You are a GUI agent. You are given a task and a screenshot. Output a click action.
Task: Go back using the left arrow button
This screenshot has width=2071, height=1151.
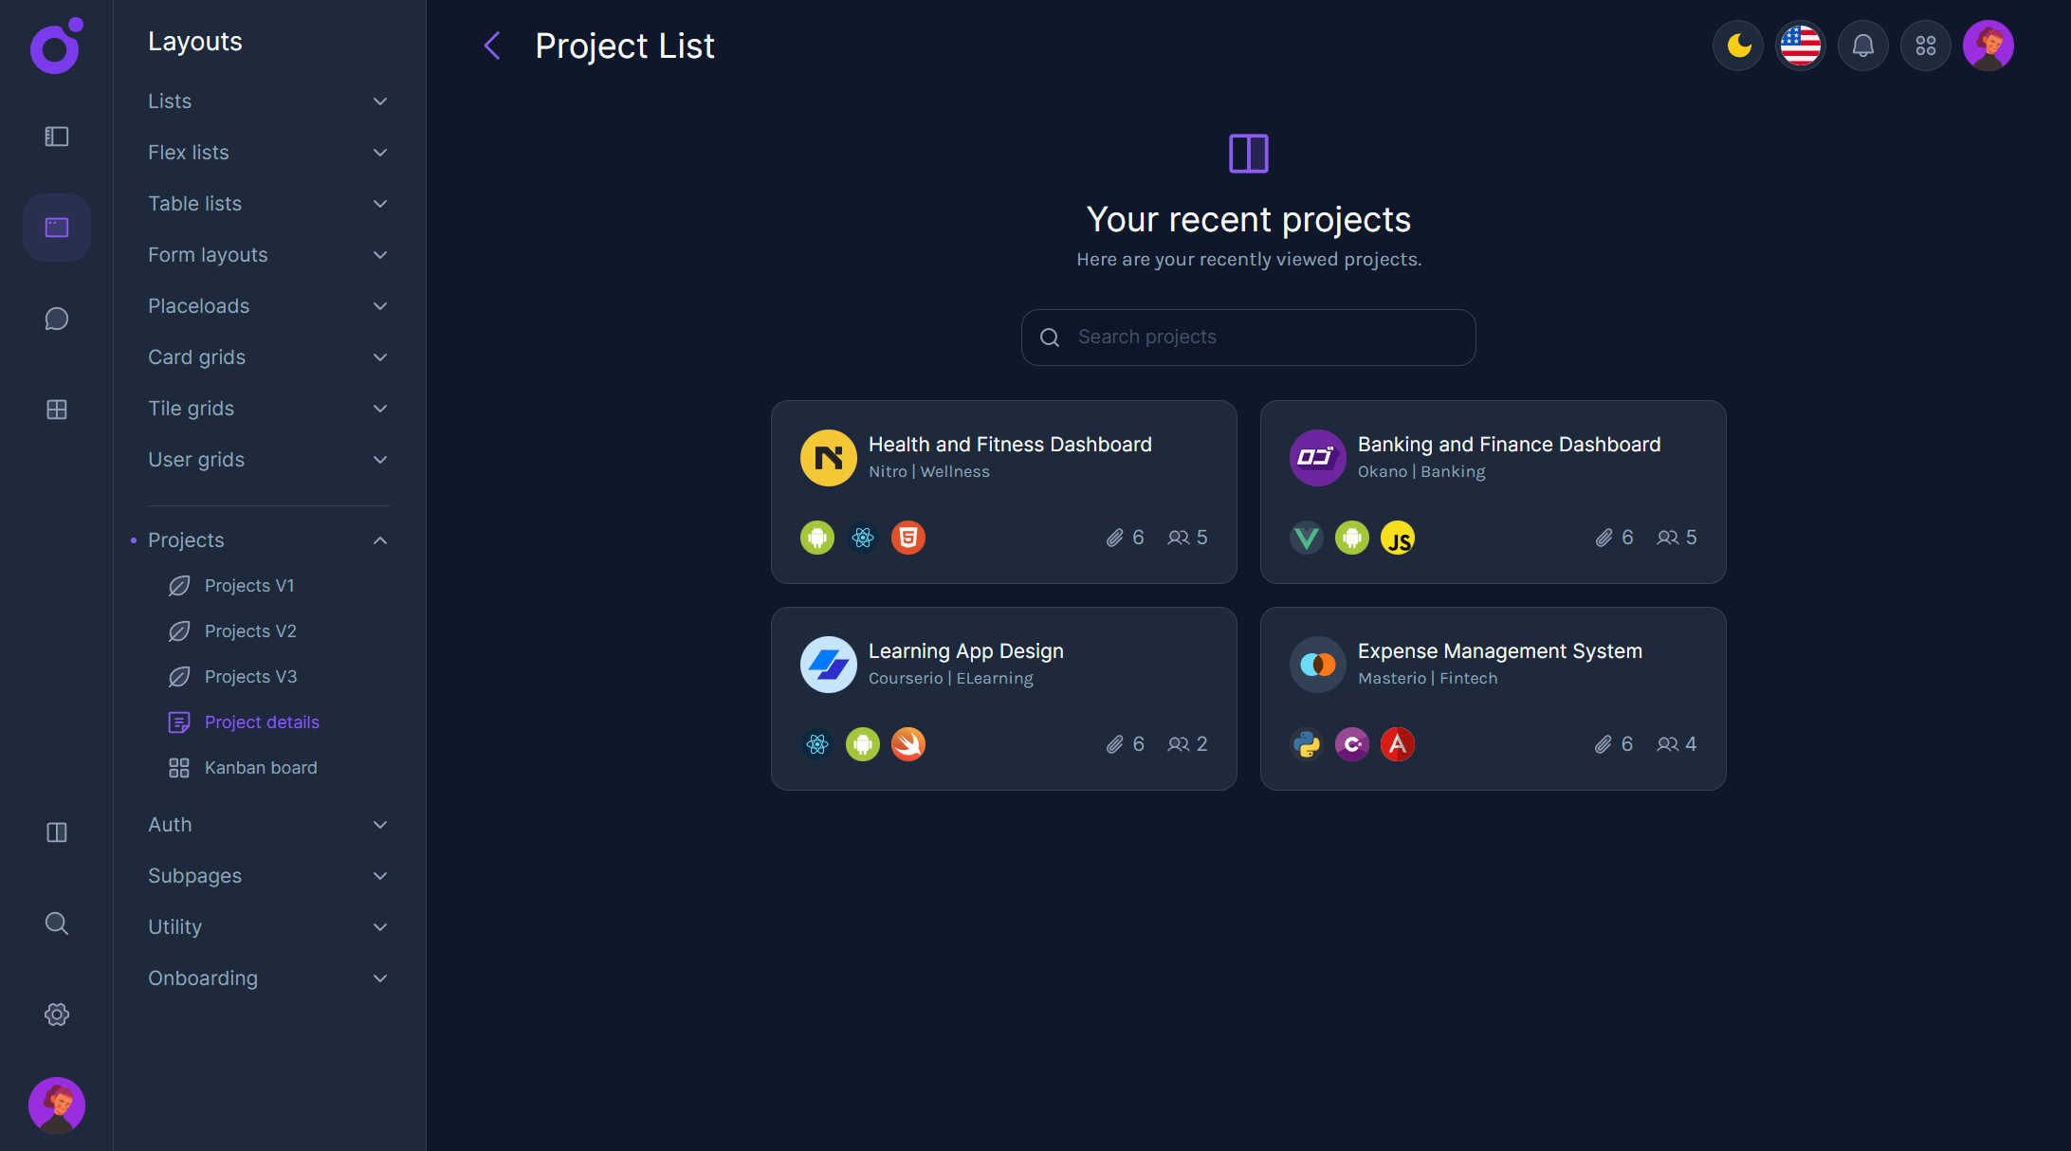click(x=491, y=45)
